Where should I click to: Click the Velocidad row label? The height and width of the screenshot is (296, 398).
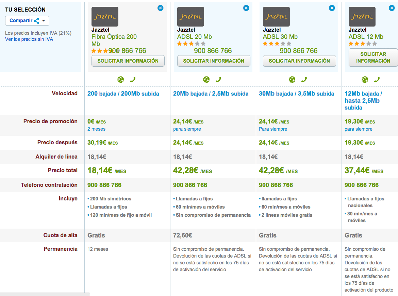pos(65,94)
